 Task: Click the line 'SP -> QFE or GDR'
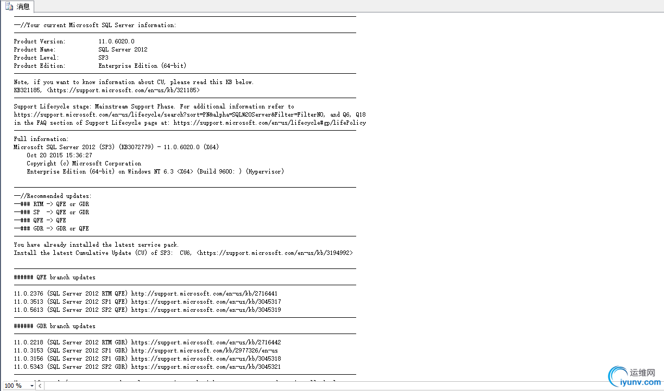[x=52, y=212]
